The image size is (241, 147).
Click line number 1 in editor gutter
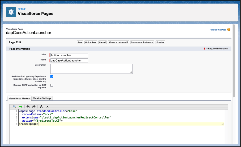16,111
